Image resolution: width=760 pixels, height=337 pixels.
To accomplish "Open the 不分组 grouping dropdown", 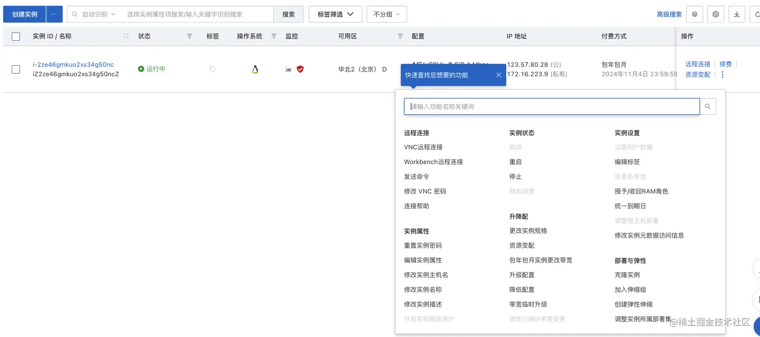I will click(387, 15).
